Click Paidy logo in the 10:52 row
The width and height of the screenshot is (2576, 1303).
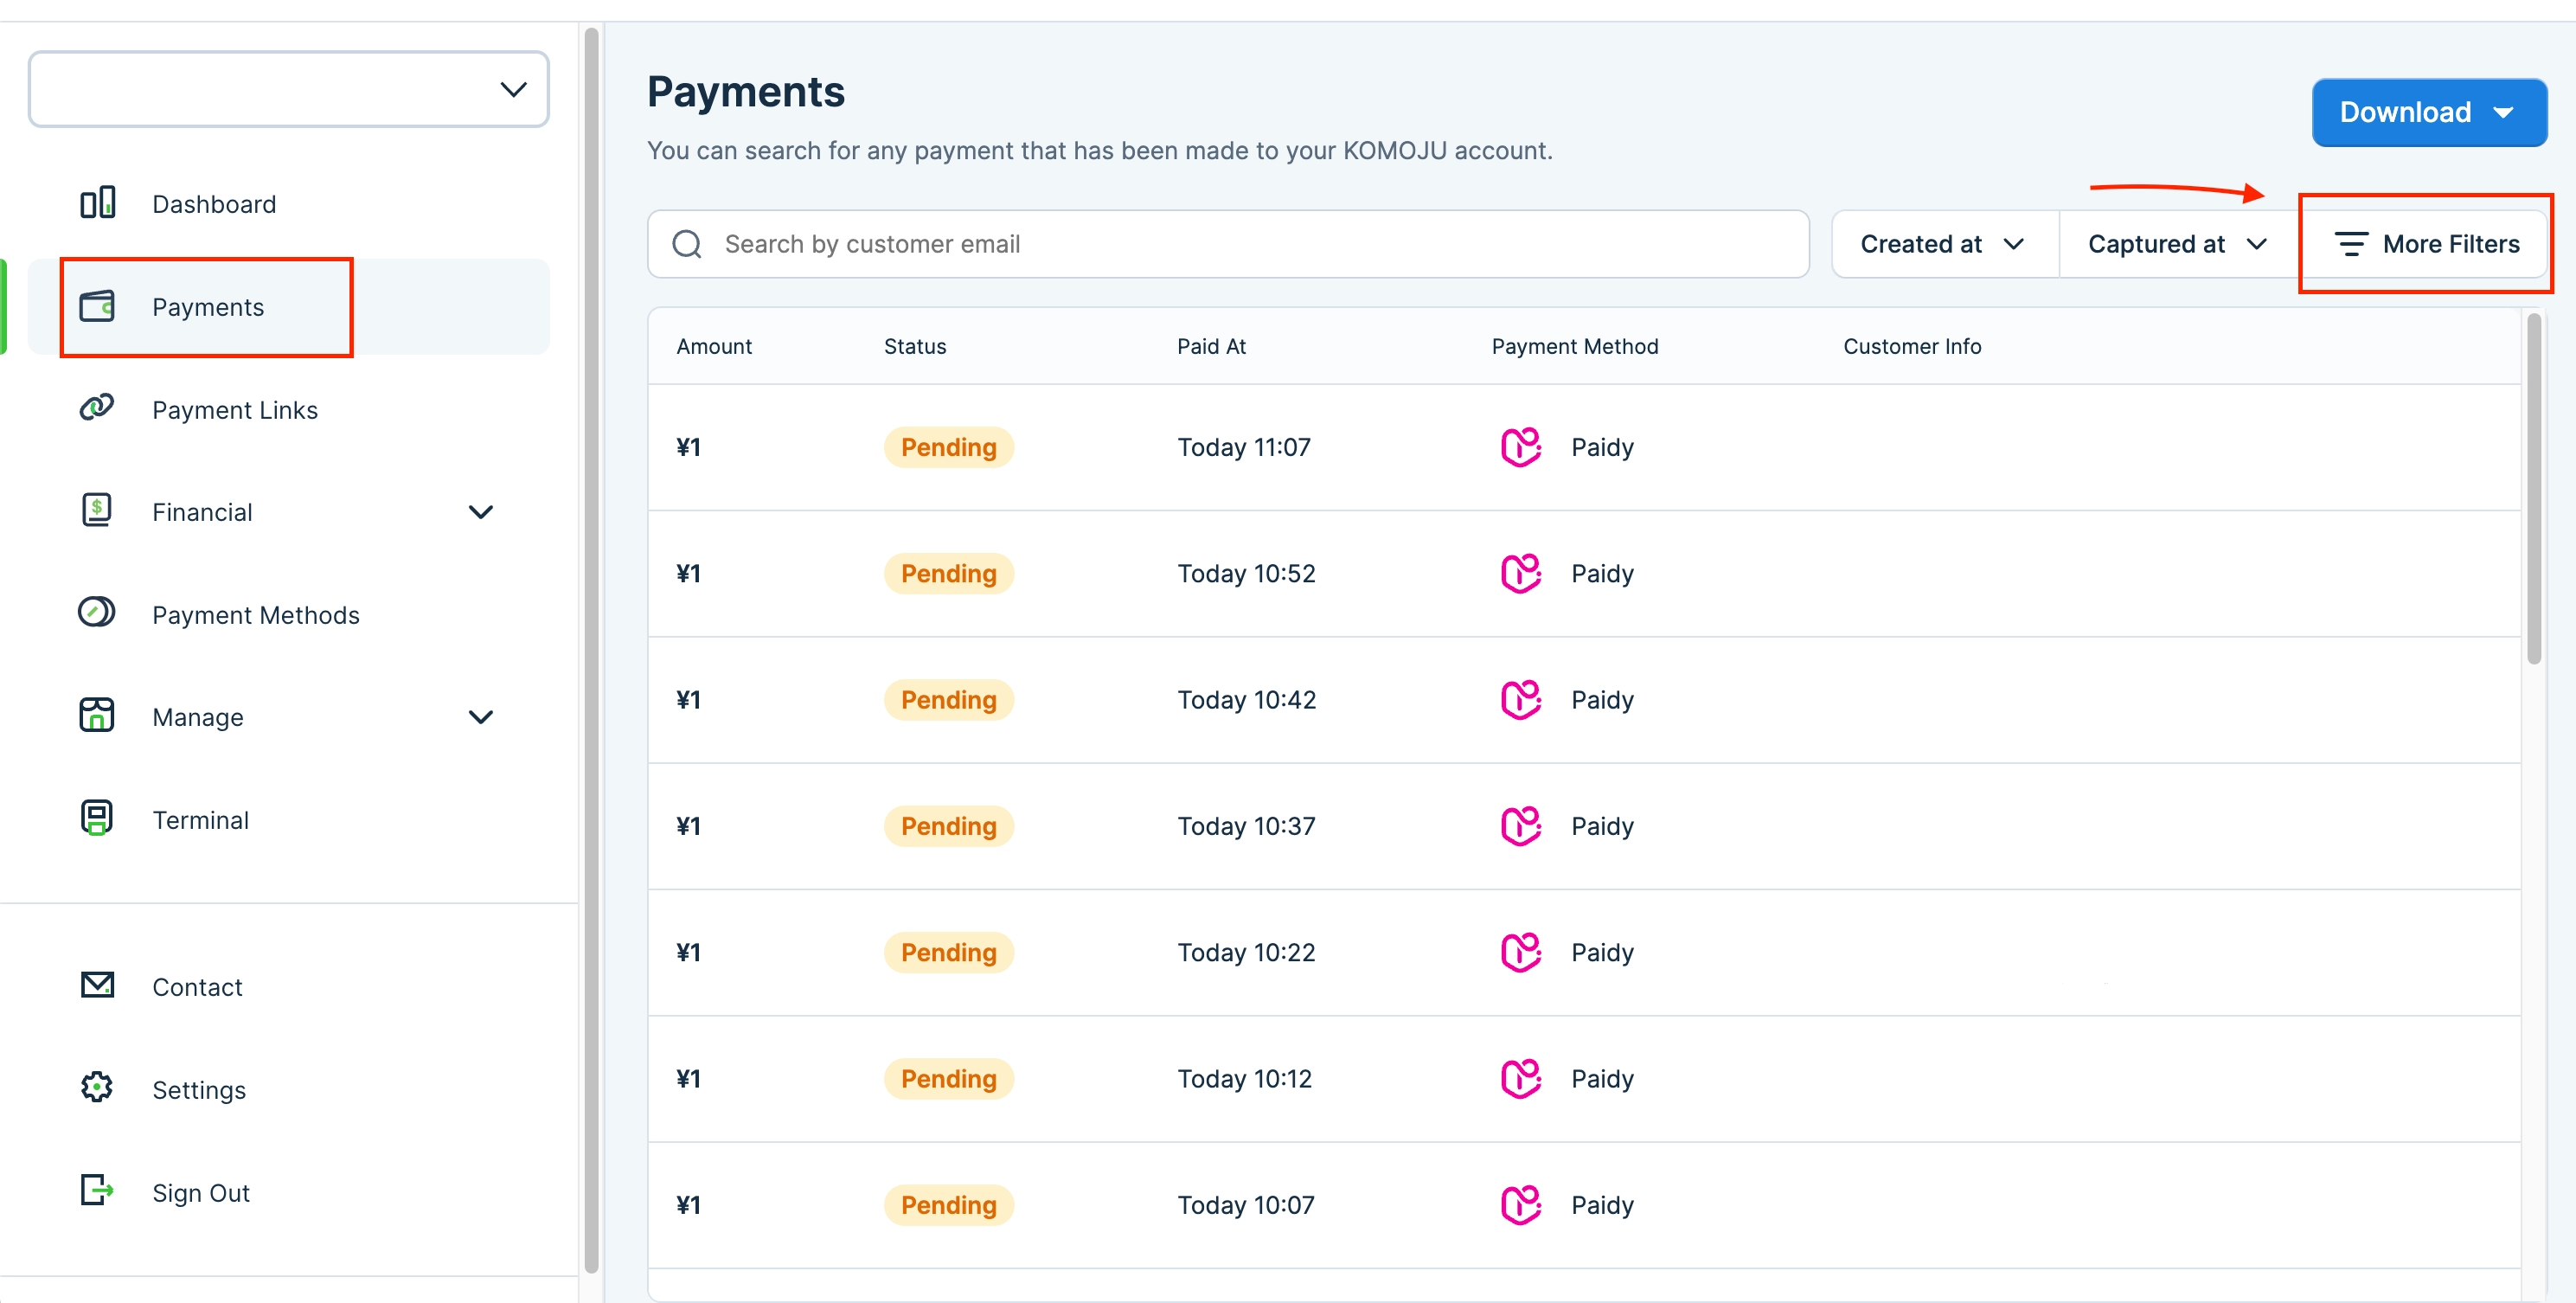coord(1521,573)
